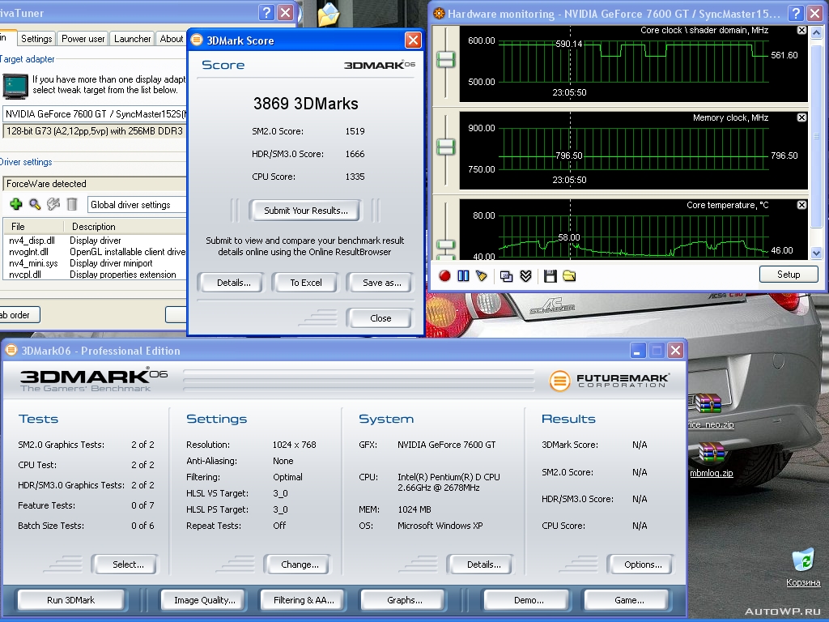
Task: Start recording in Hardware monitoring toolbar
Action: [x=444, y=275]
